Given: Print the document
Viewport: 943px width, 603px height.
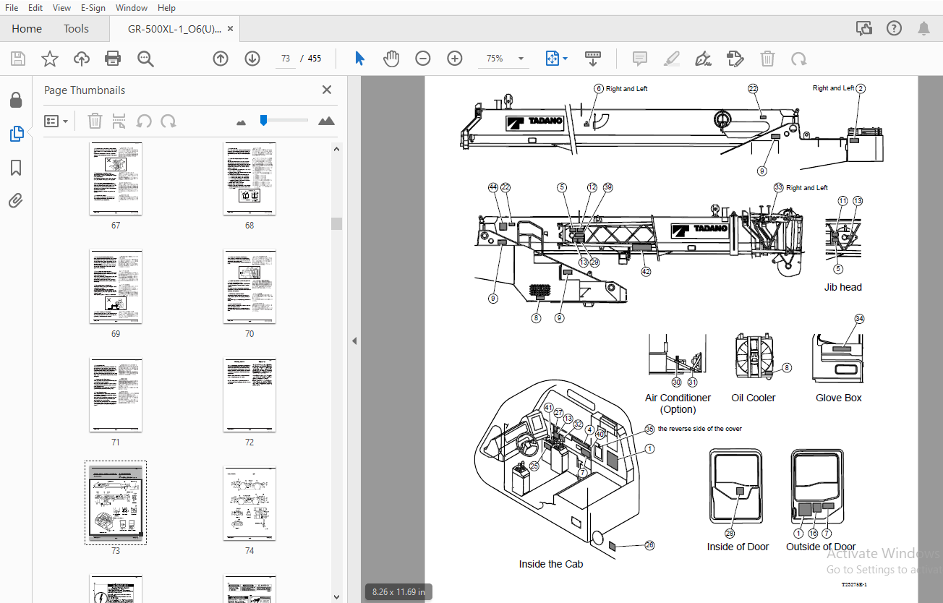Looking at the screenshot, I should click(x=113, y=59).
